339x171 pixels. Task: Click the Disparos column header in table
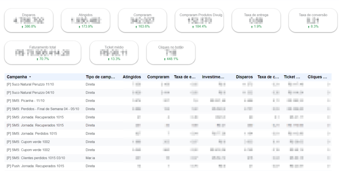(244, 77)
